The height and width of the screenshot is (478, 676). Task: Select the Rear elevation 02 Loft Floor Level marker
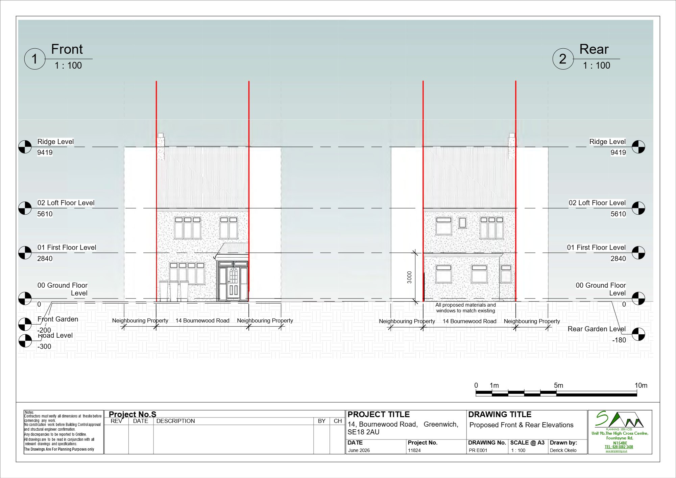point(638,208)
